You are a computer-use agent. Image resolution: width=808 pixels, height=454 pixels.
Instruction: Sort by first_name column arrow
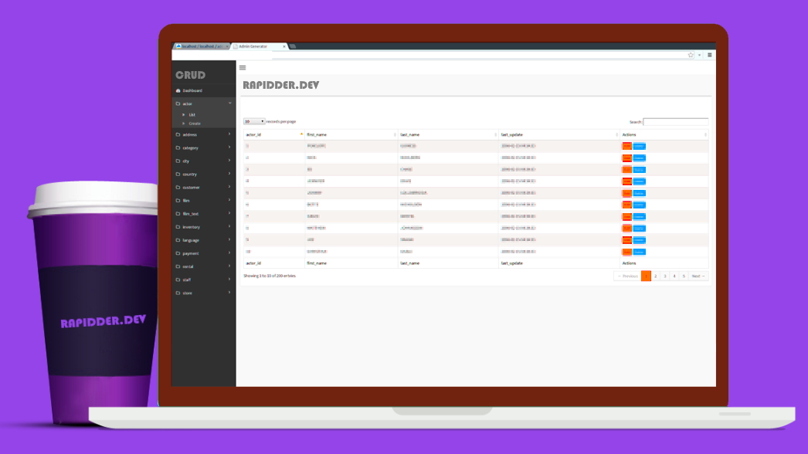pyautogui.click(x=396, y=134)
